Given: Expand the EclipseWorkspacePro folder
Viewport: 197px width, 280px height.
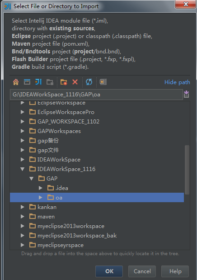Looking at the screenshot, I should click(23, 112).
